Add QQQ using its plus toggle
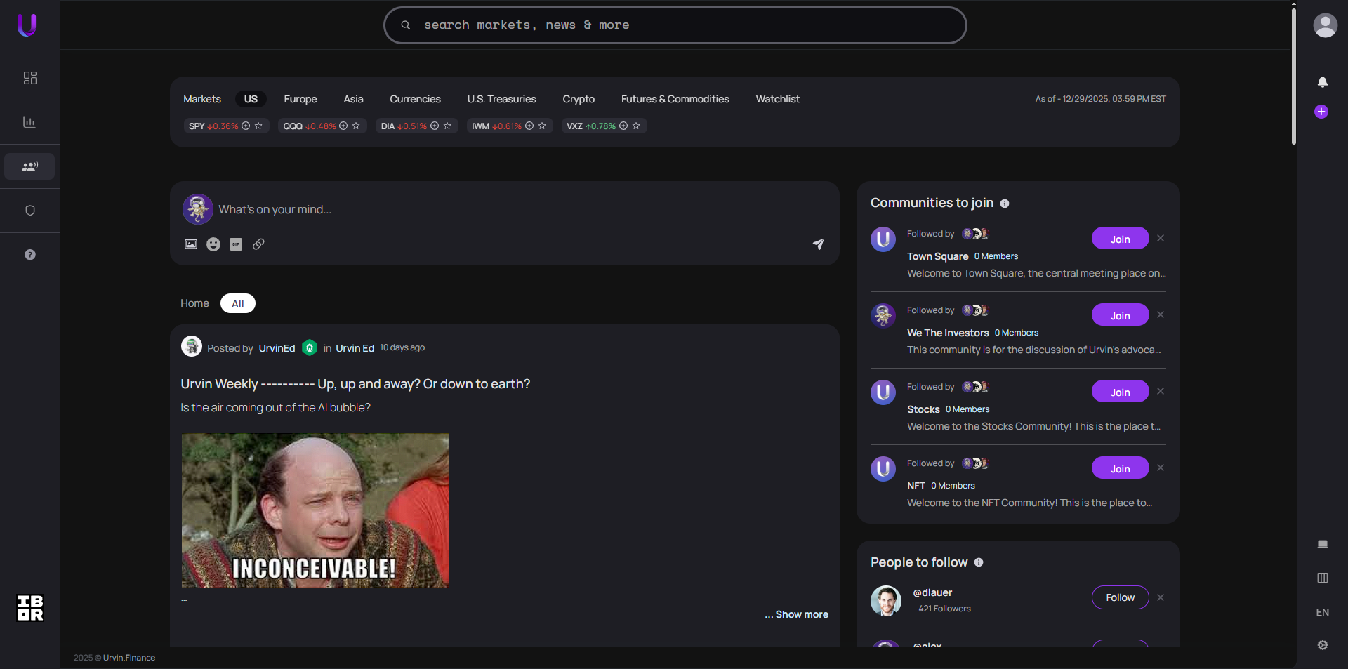 point(343,126)
